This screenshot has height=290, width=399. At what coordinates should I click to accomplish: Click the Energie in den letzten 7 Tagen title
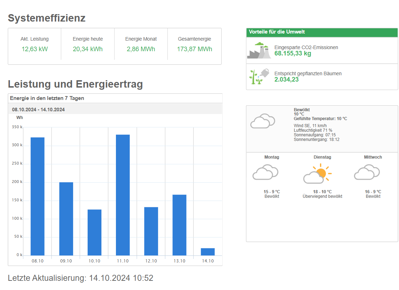[x=47, y=98]
